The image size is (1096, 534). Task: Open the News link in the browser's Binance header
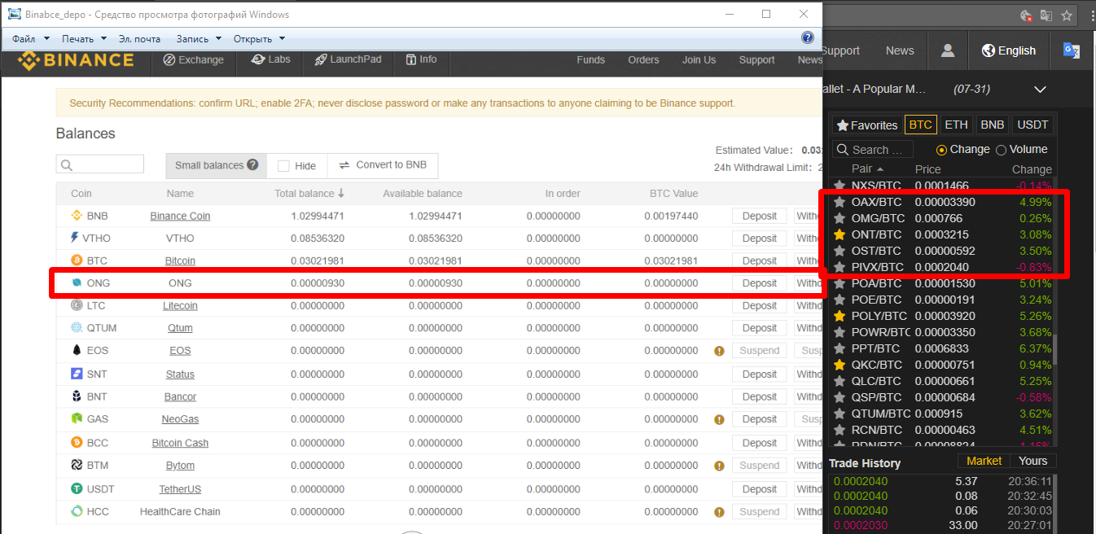pos(900,50)
